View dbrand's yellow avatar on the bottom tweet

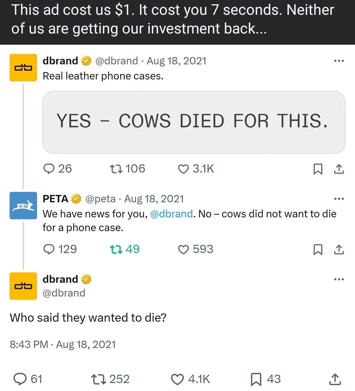click(x=23, y=286)
